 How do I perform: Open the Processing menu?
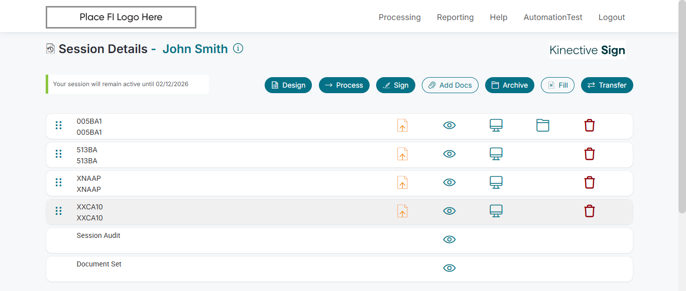pyautogui.click(x=400, y=18)
